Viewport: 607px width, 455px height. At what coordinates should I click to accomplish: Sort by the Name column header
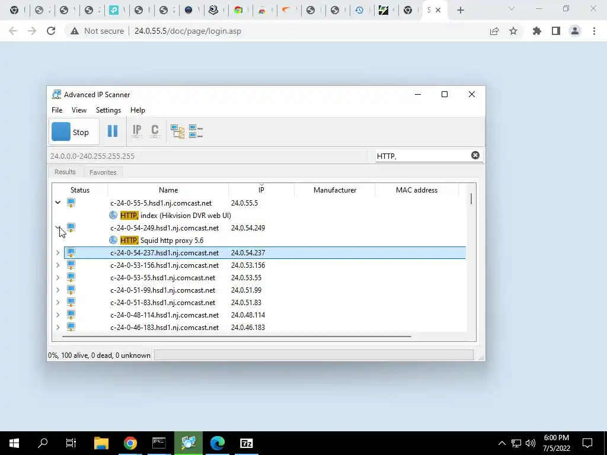(x=168, y=190)
